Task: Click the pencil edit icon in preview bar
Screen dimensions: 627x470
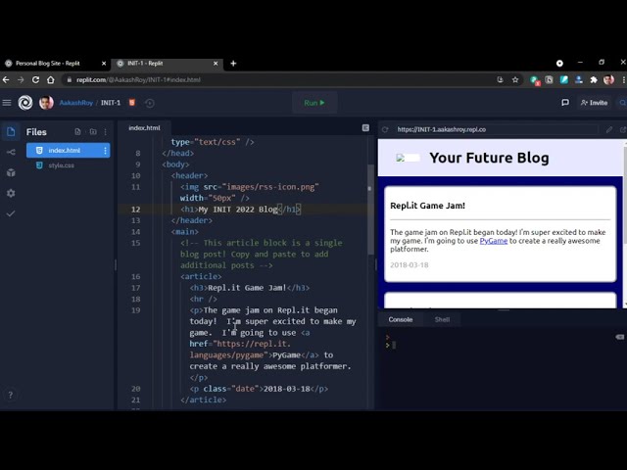Action: tap(609, 129)
